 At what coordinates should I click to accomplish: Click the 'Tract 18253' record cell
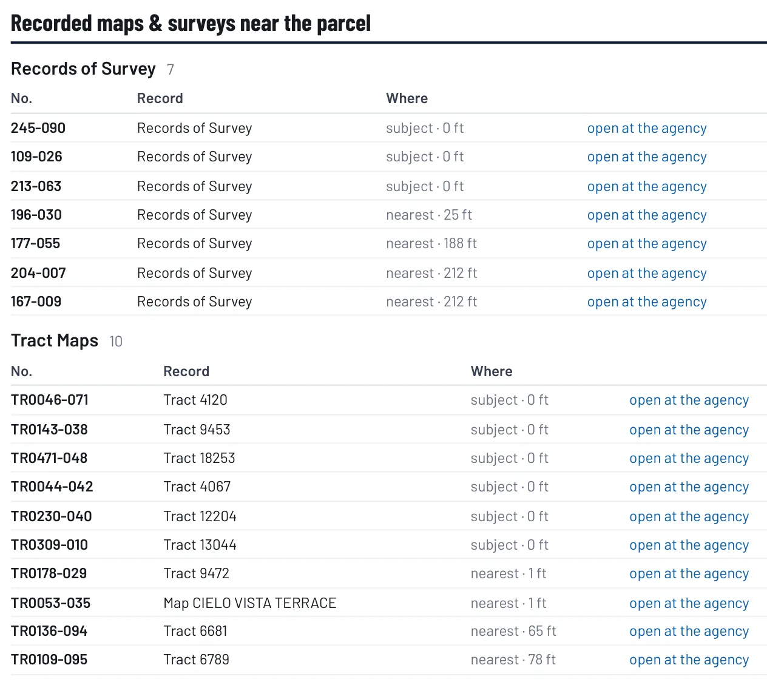pos(199,458)
